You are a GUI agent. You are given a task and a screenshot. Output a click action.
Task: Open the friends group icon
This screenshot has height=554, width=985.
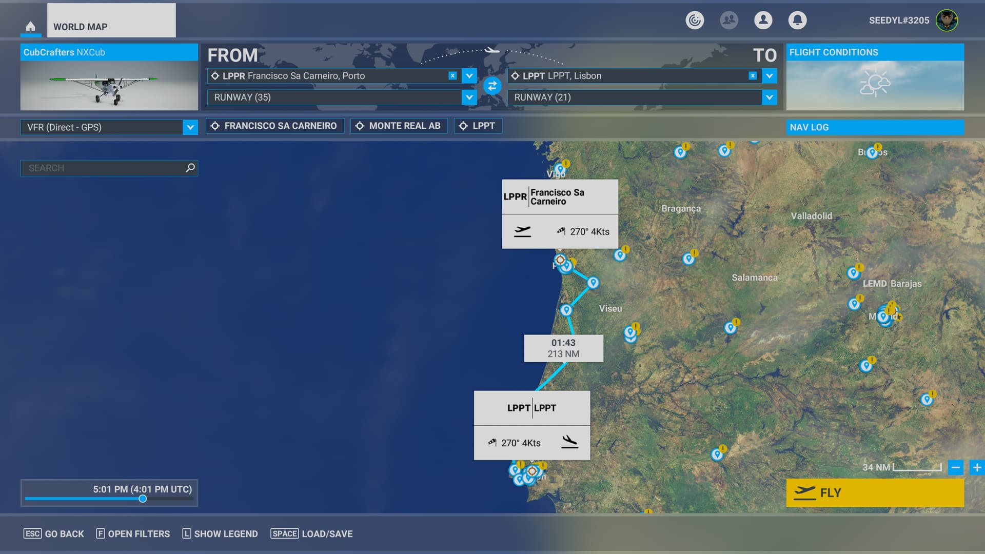(x=728, y=20)
